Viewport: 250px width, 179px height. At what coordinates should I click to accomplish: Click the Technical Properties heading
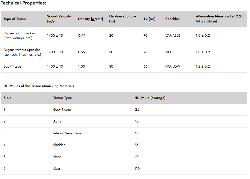[x=23, y=3]
